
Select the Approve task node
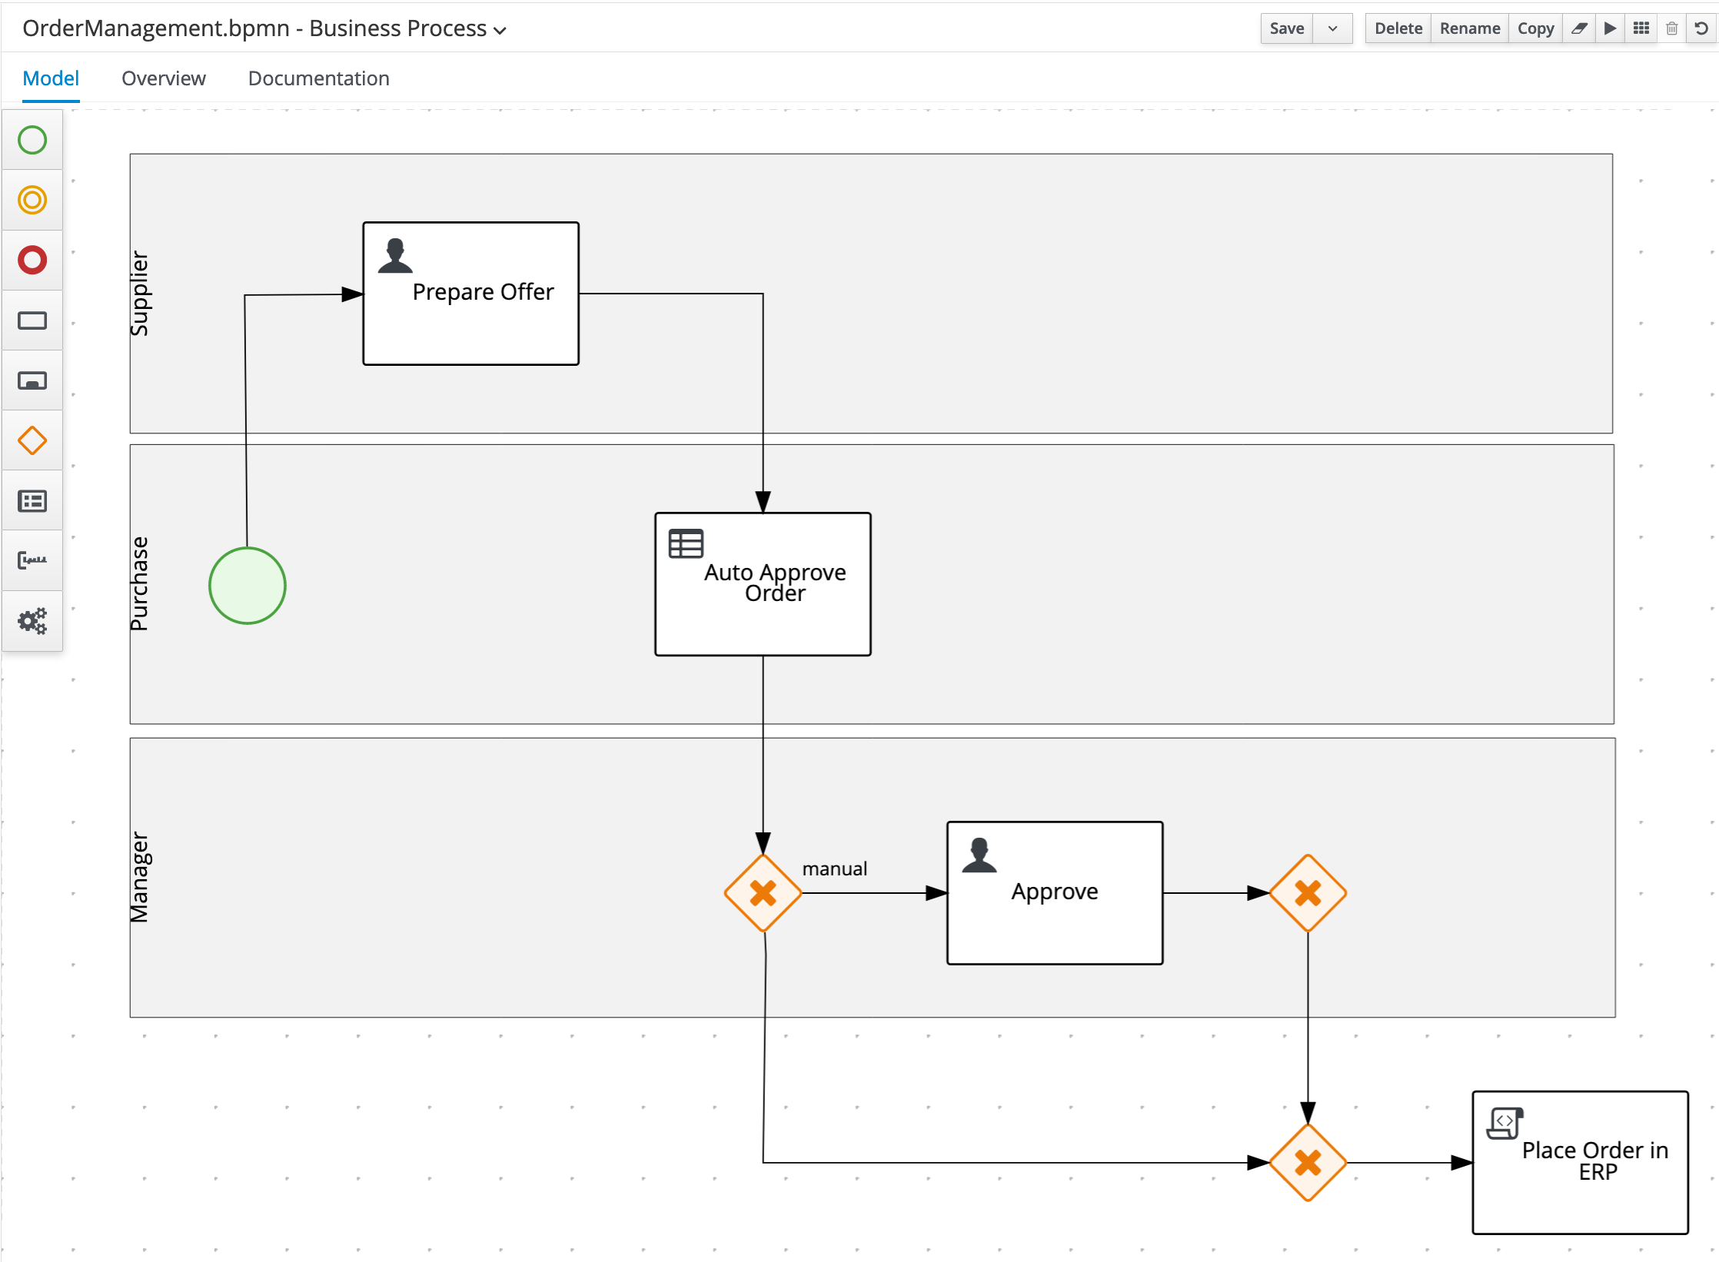click(1055, 893)
